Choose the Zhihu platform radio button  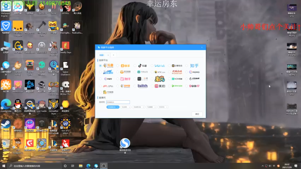coord(187,66)
